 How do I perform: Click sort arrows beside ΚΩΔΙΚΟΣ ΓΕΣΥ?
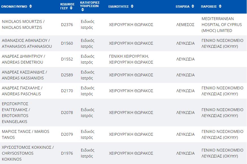click(71, 8)
